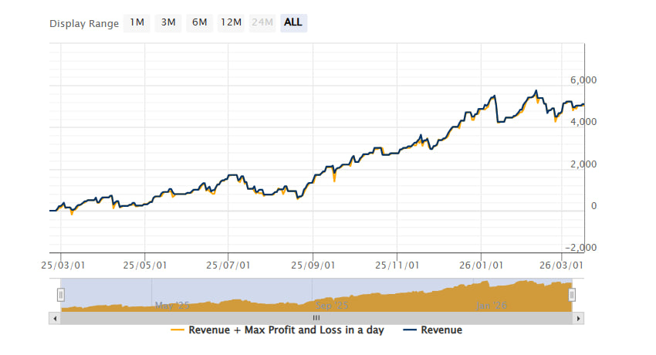656x355 pixels.
Task: Toggle Revenue + Max Profit and Loss legend
Action: point(277,330)
